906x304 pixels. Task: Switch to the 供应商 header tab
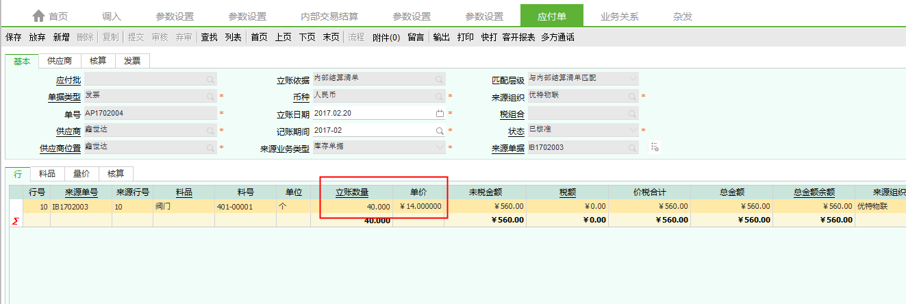[60, 61]
